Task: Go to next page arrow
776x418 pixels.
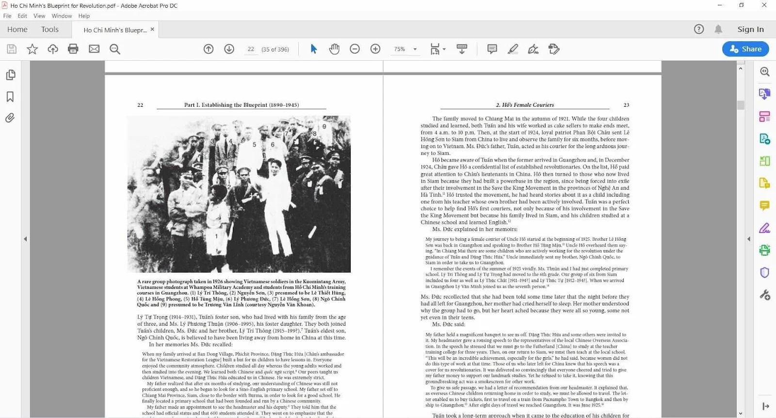Action: point(229,49)
